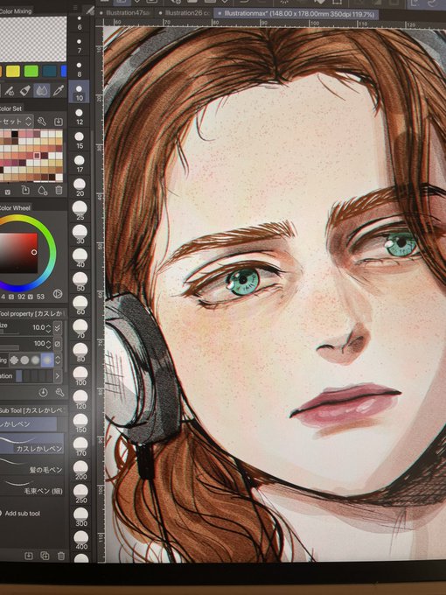Activate the blend droplets tool in Color Mixing
Screen dimensions: 446x595
[41, 91]
